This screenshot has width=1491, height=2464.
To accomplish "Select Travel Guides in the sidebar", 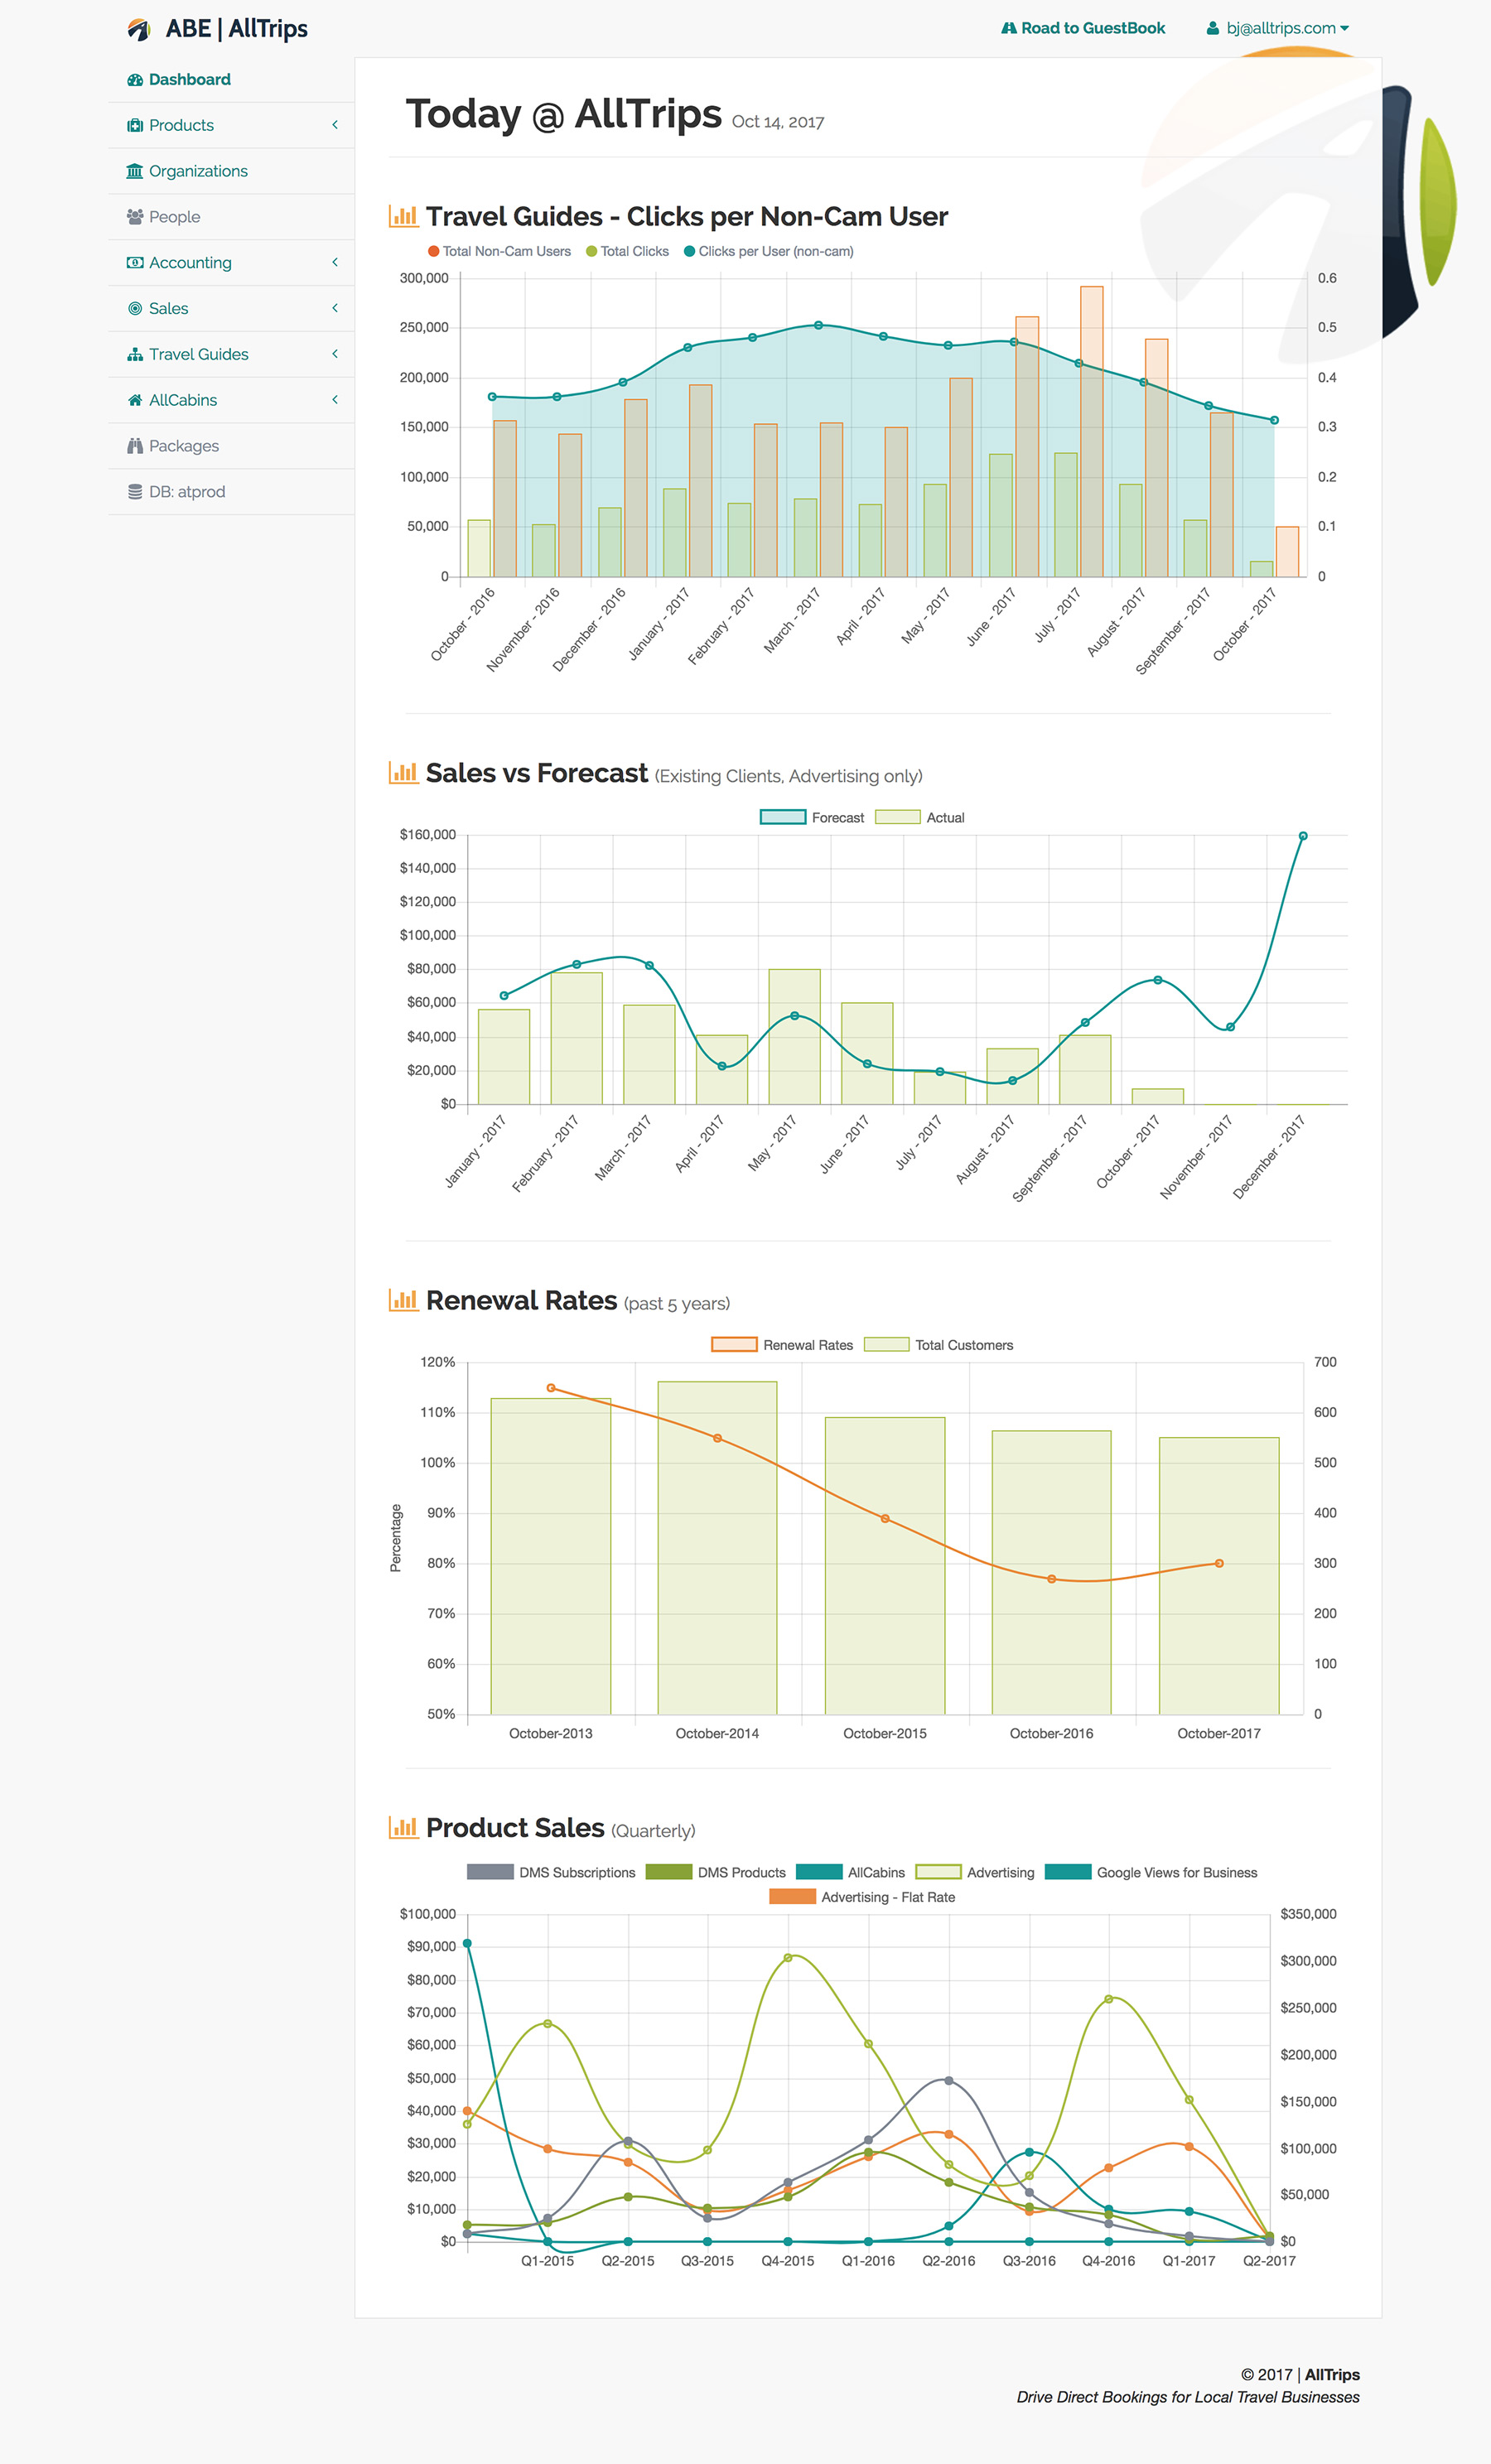I will pyautogui.click(x=198, y=354).
